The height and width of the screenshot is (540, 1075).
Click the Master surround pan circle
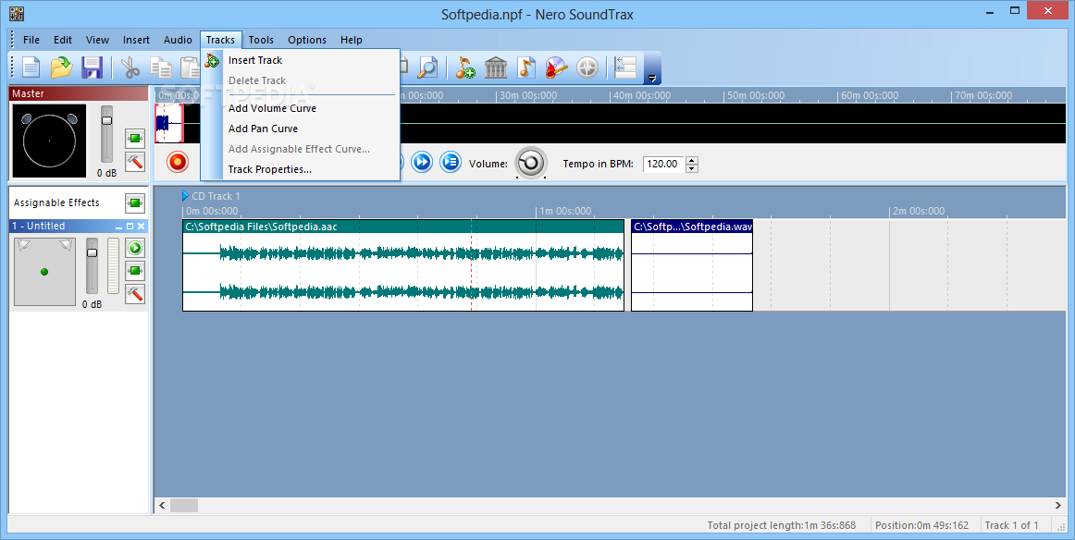point(49,141)
